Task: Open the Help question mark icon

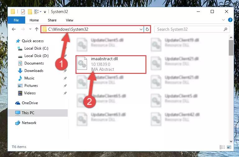Action: pos(230,20)
